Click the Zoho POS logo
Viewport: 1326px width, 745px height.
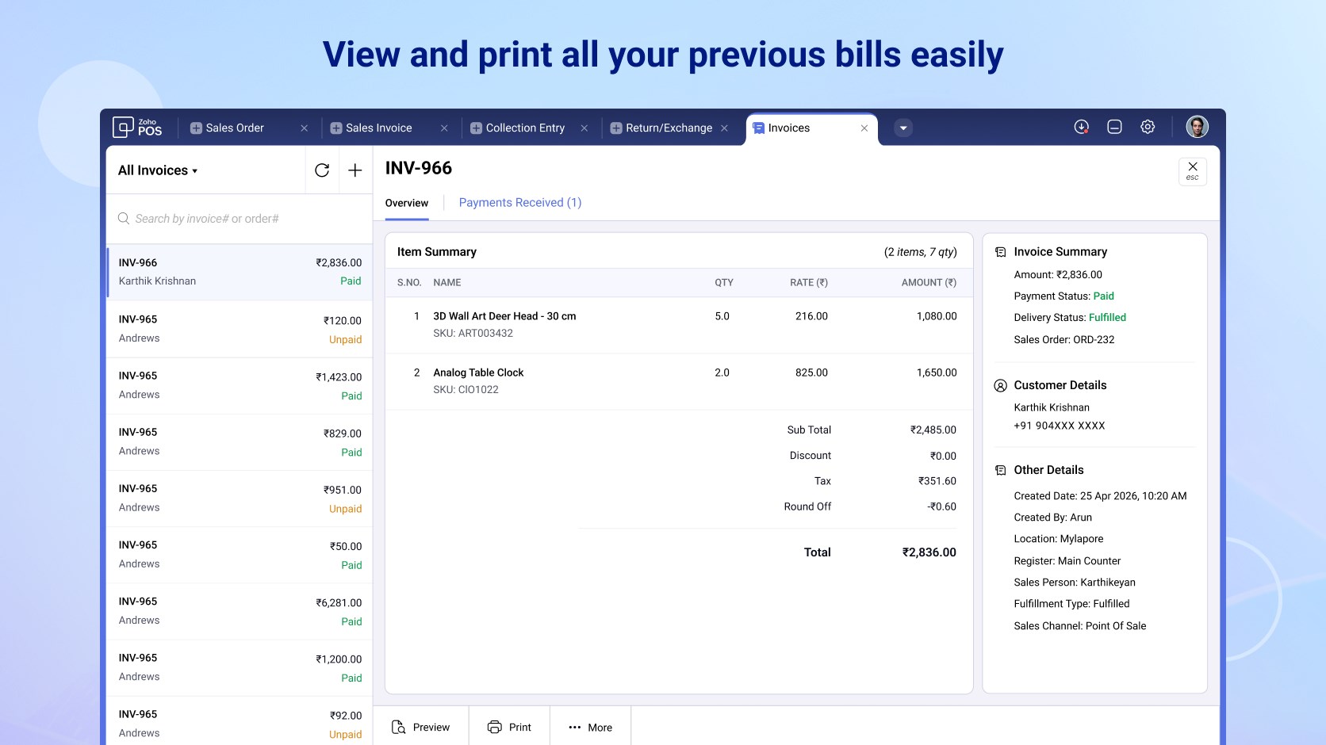pos(137,127)
